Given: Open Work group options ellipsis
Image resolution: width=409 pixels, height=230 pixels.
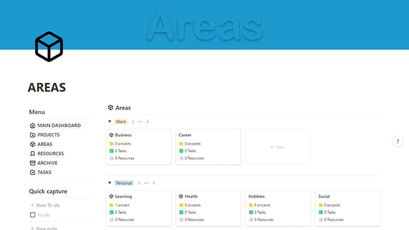Looking at the screenshot, I should coord(140,122).
